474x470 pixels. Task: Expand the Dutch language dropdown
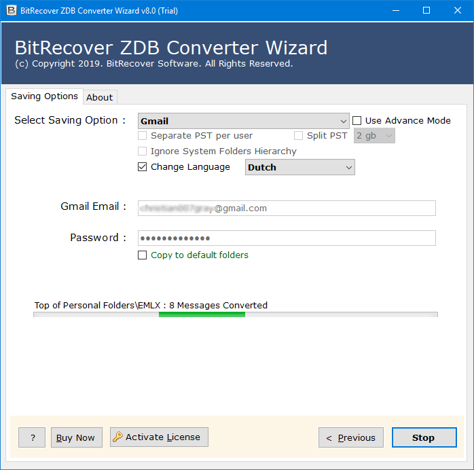pos(300,167)
